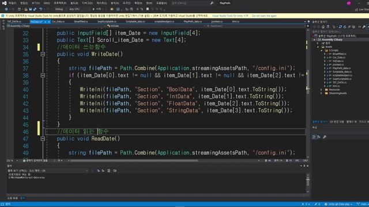Click the code editor vertical scrollbar thumb
The width and height of the screenshot is (369, 207).
coord(307,82)
